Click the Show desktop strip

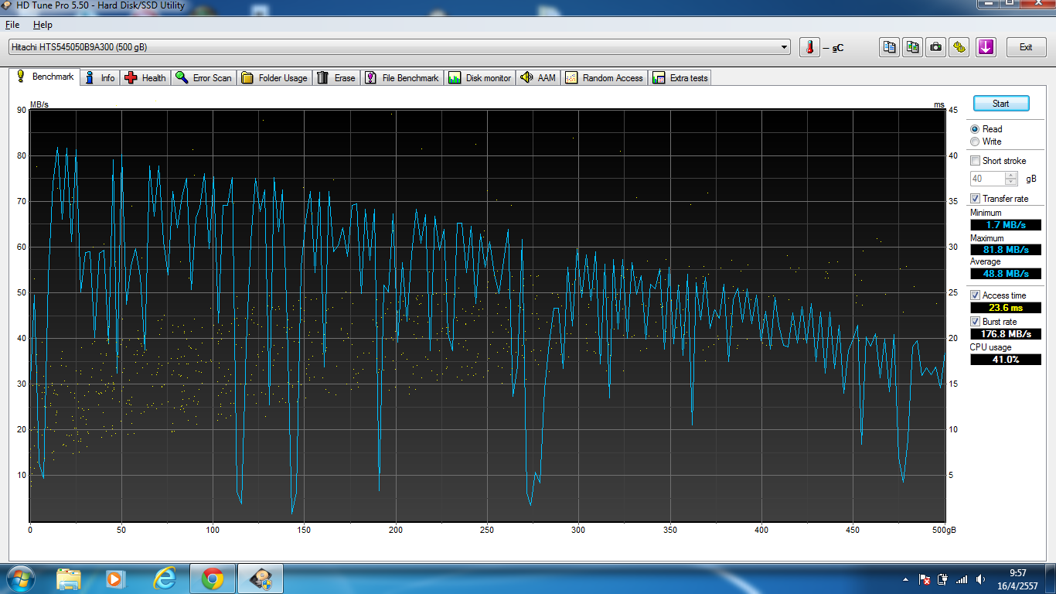click(x=1051, y=579)
